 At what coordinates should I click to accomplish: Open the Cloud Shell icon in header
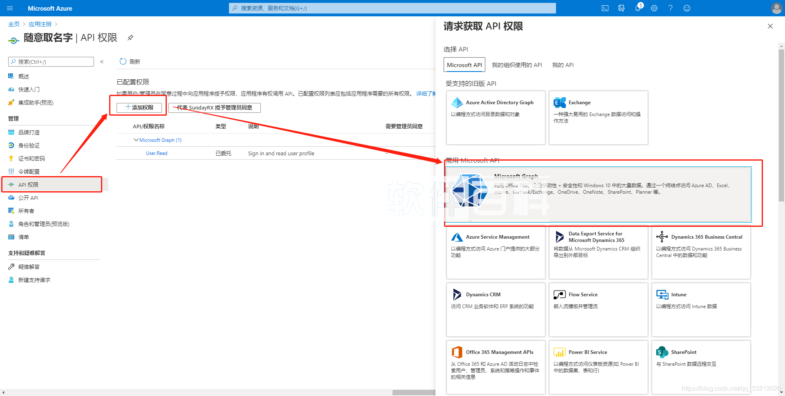click(605, 8)
